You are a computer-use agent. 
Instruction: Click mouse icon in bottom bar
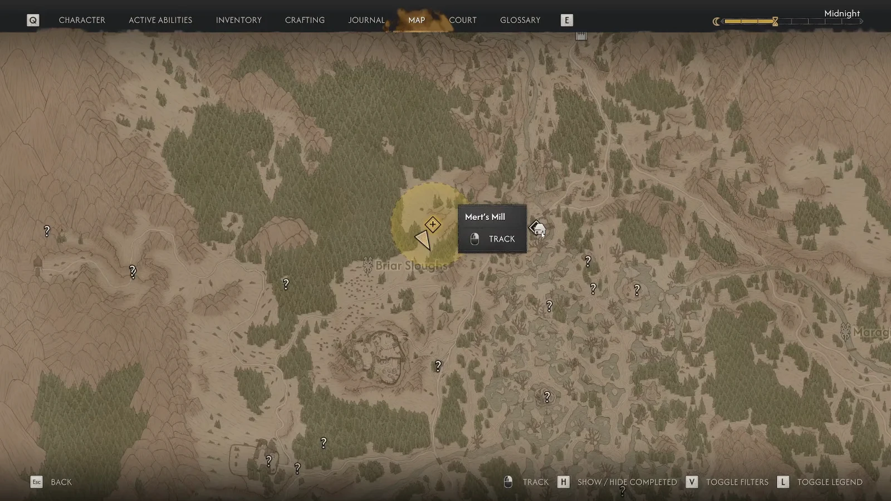[508, 482]
